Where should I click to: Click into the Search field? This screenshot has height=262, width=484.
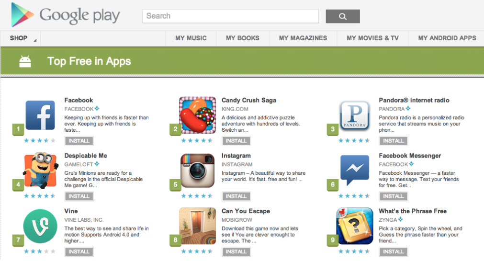pos(230,16)
